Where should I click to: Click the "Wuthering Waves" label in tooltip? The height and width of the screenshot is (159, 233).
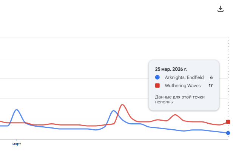(x=183, y=86)
